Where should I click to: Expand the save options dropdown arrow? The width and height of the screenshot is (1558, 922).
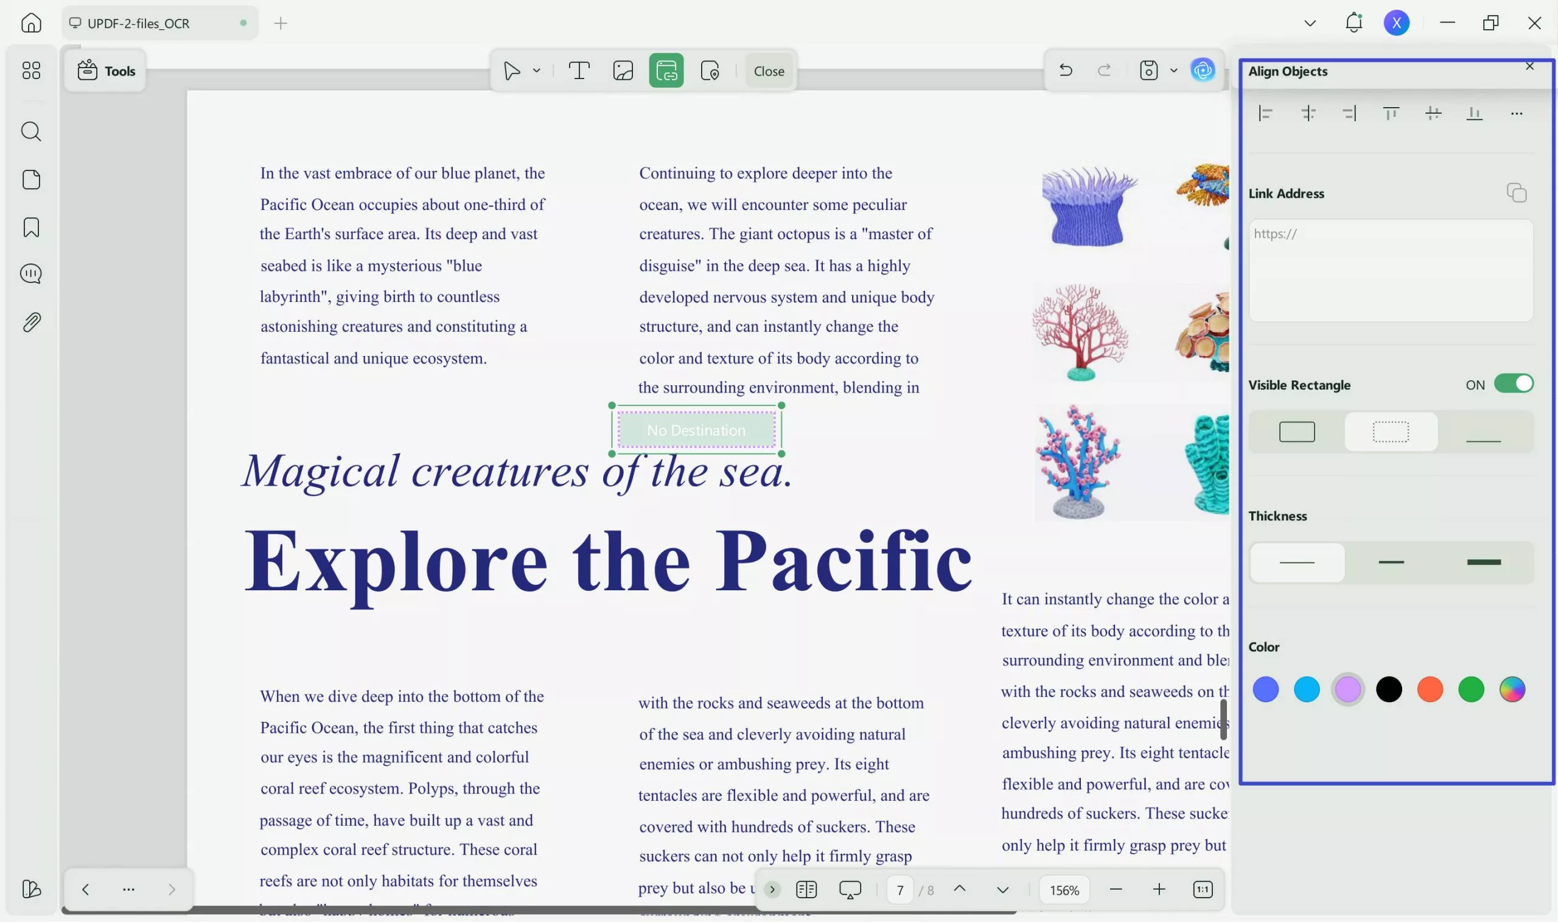[x=1173, y=70]
